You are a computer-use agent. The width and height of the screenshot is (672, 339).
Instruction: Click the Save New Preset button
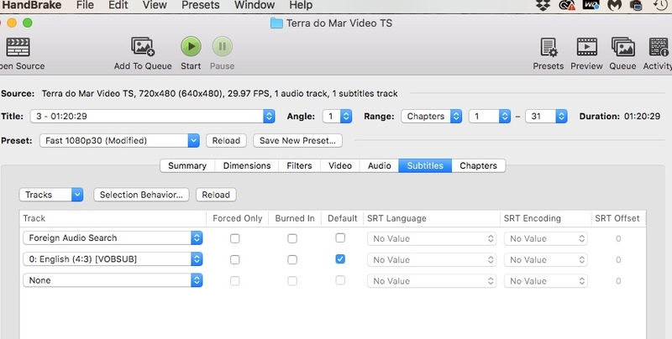(298, 141)
